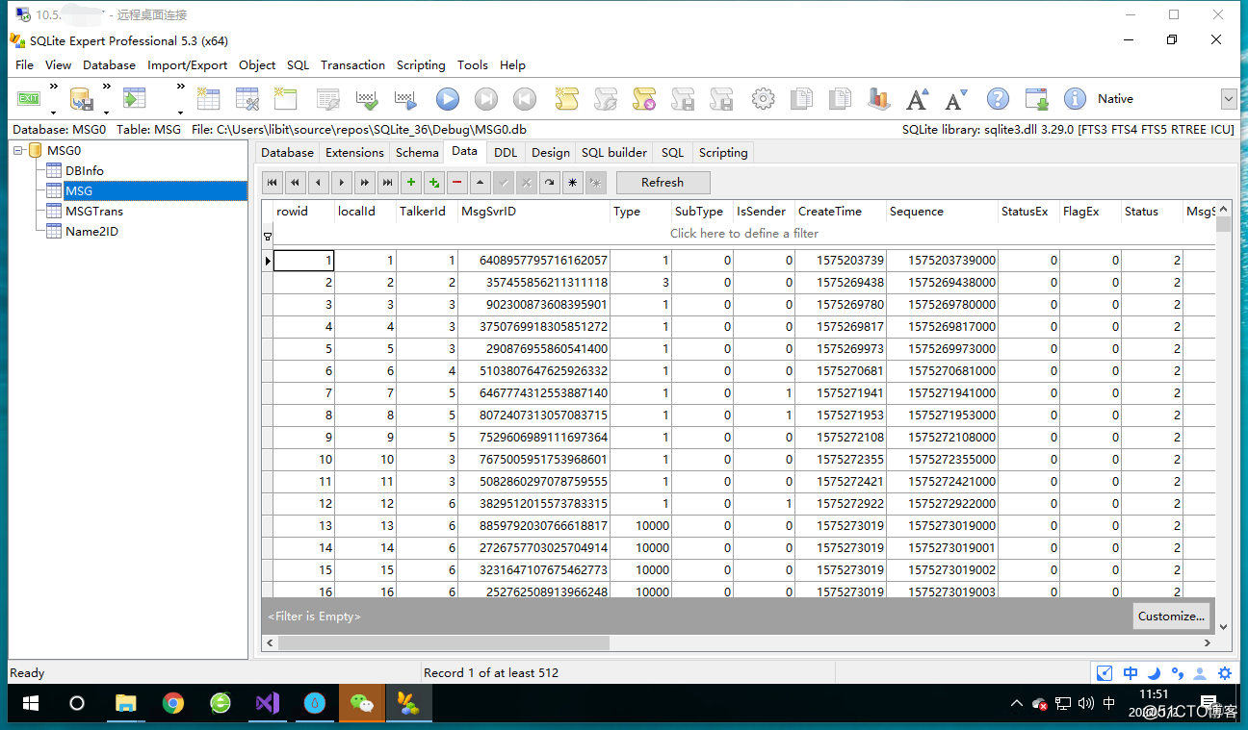Go to next record in navigator
Screen dimensions: 1248x730
click(342, 182)
